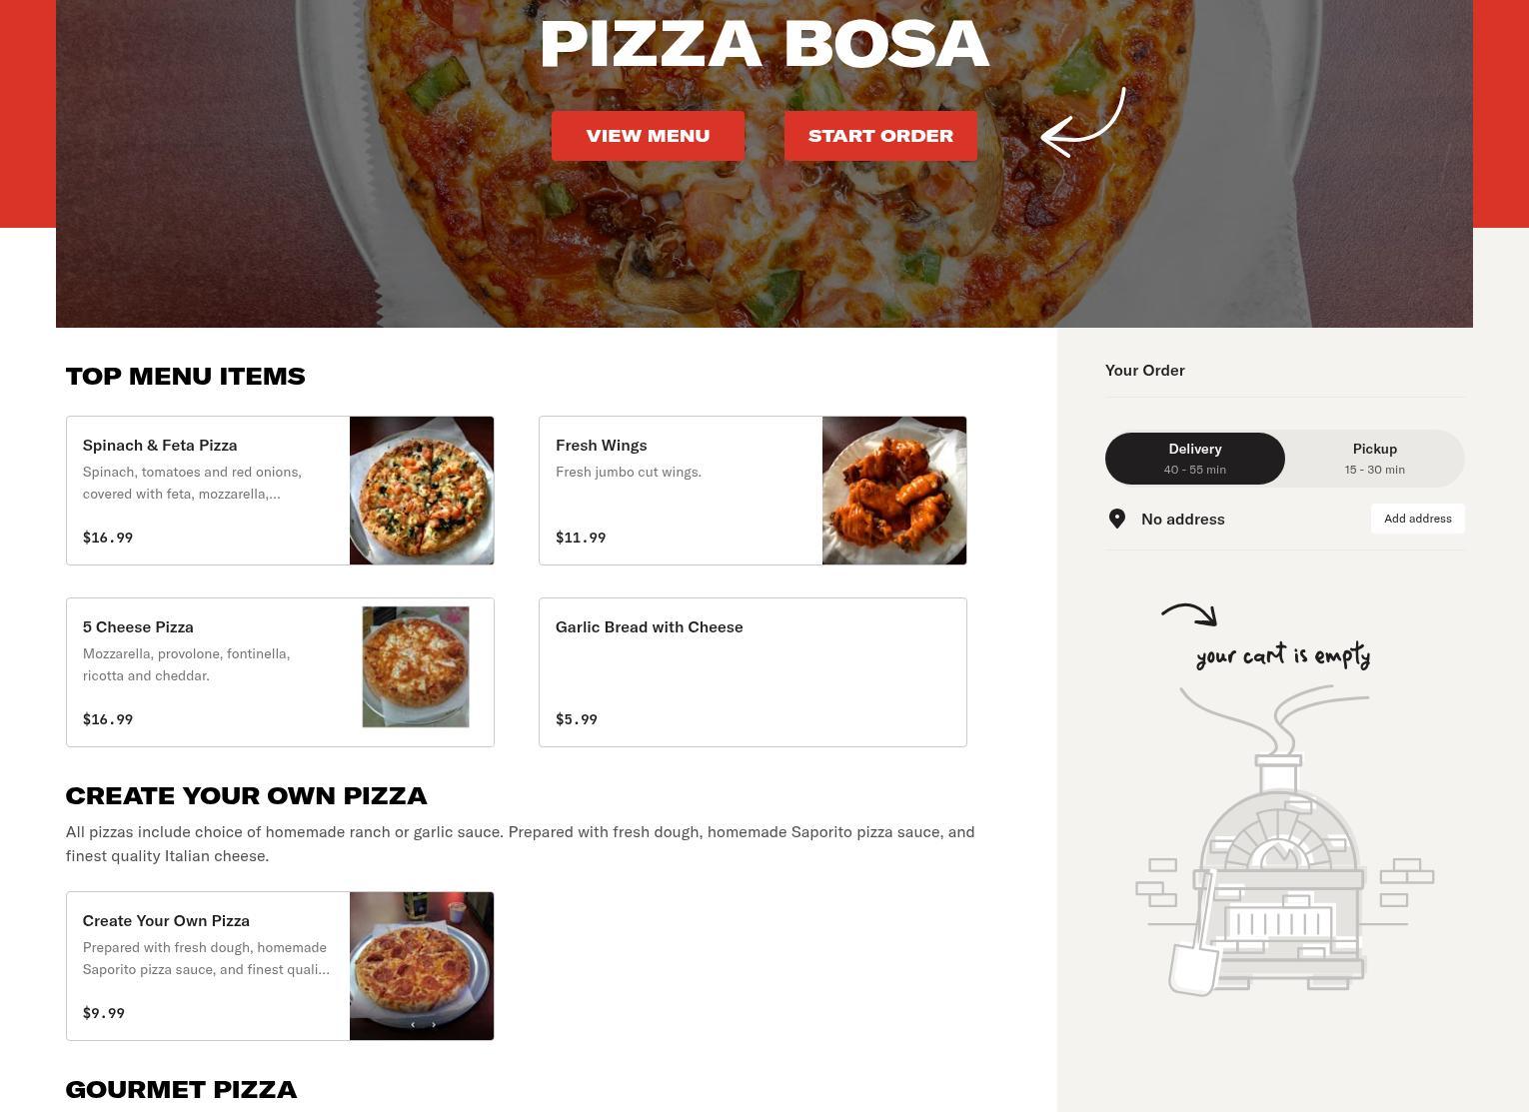The height and width of the screenshot is (1112, 1529).
Task: Select the Garlic Bread with Cheese item
Action: [753, 672]
